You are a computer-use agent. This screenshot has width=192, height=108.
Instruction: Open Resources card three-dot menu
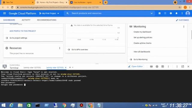(60, 48)
